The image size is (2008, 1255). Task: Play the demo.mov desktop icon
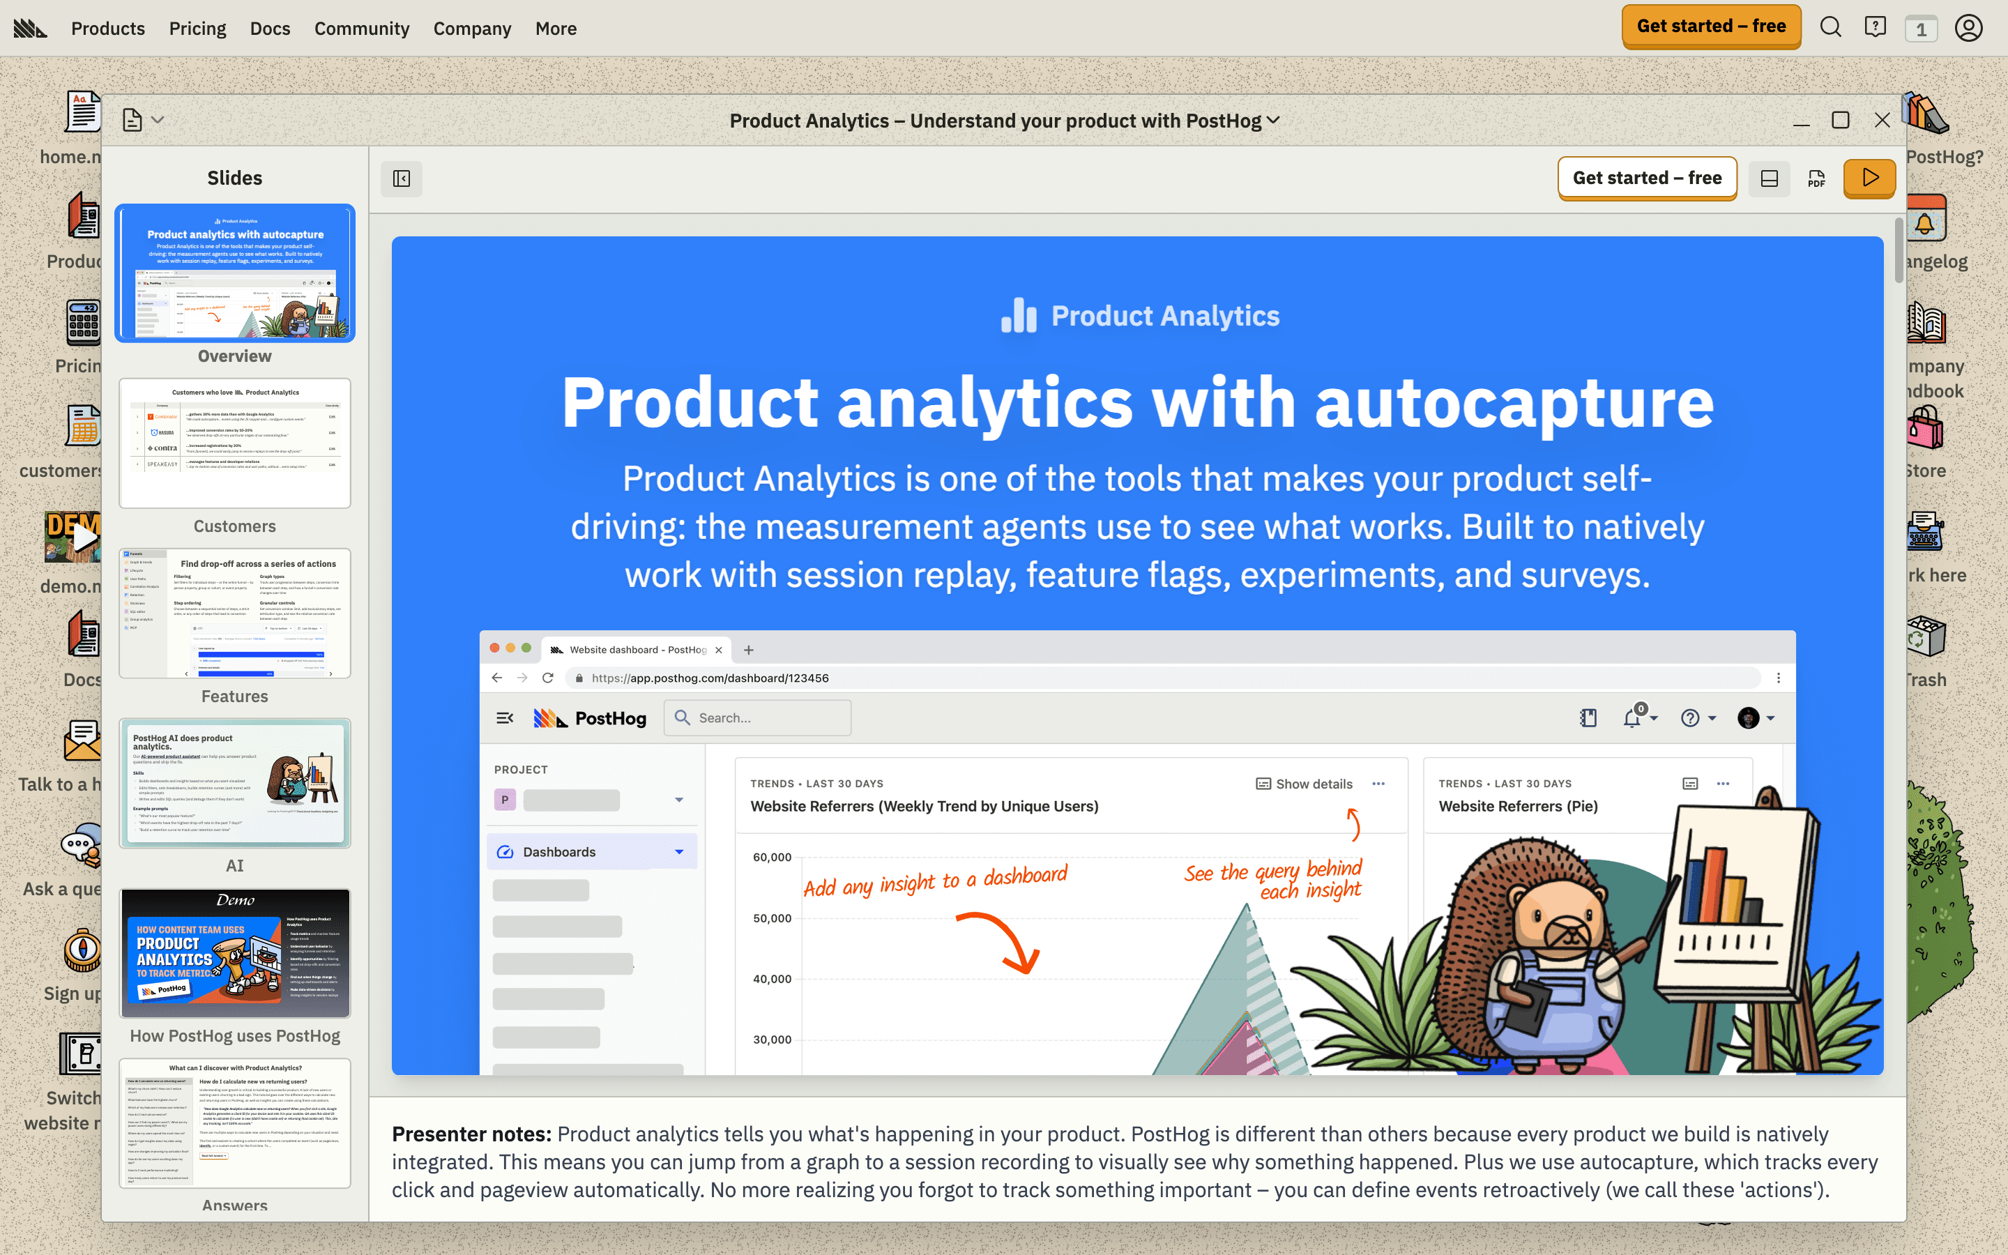[x=75, y=538]
